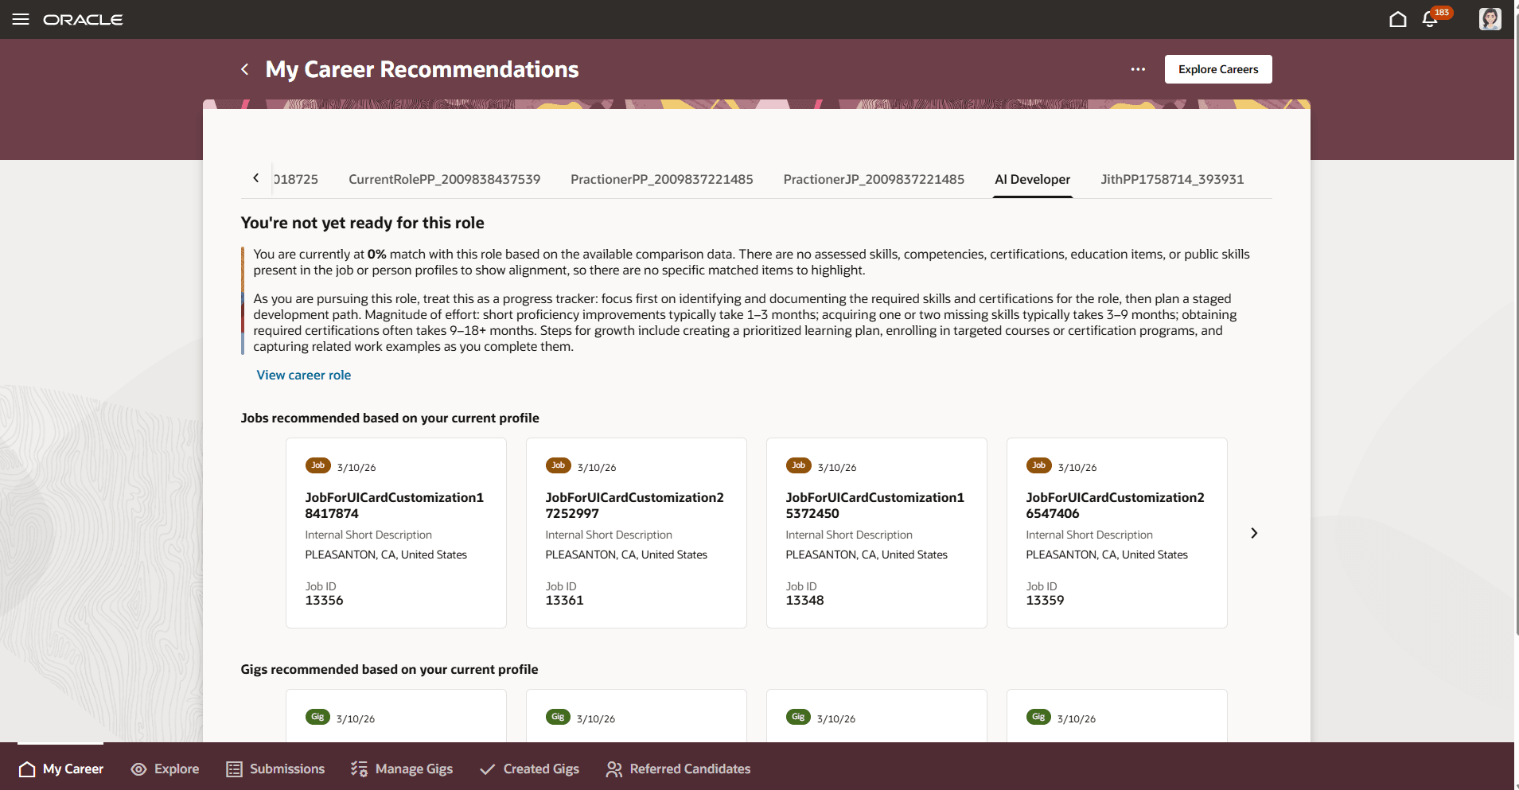The height and width of the screenshot is (790, 1519).
Task: Open the View career role link
Action: [x=303, y=375]
